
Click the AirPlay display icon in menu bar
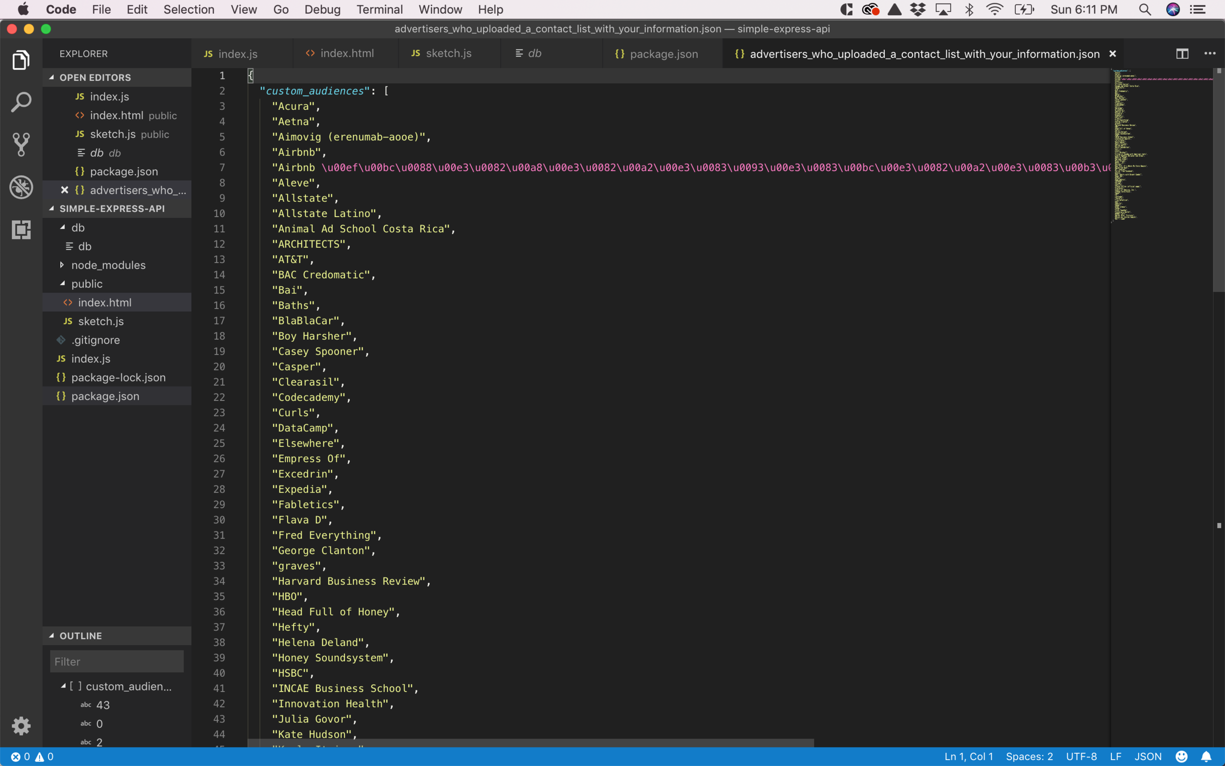click(x=943, y=10)
